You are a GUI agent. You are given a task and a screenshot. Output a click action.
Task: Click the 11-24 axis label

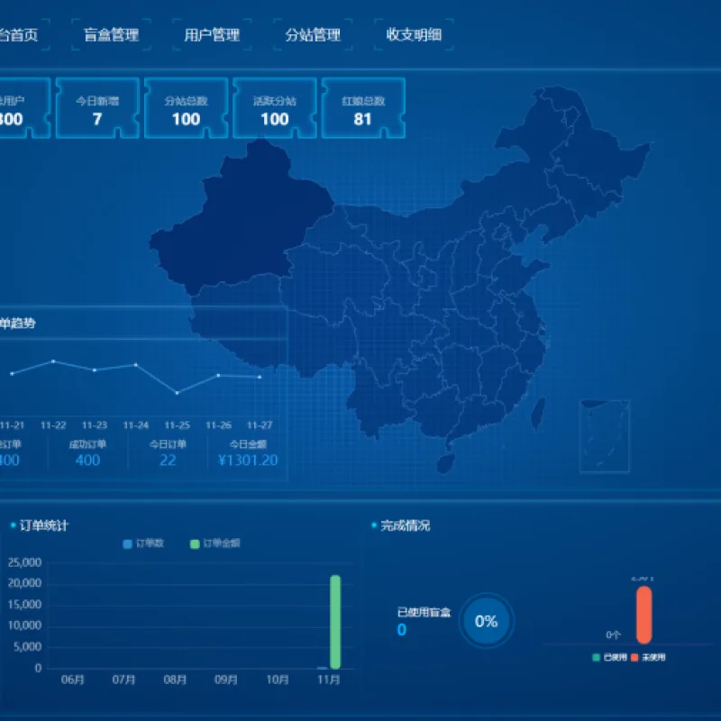(x=136, y=425)
